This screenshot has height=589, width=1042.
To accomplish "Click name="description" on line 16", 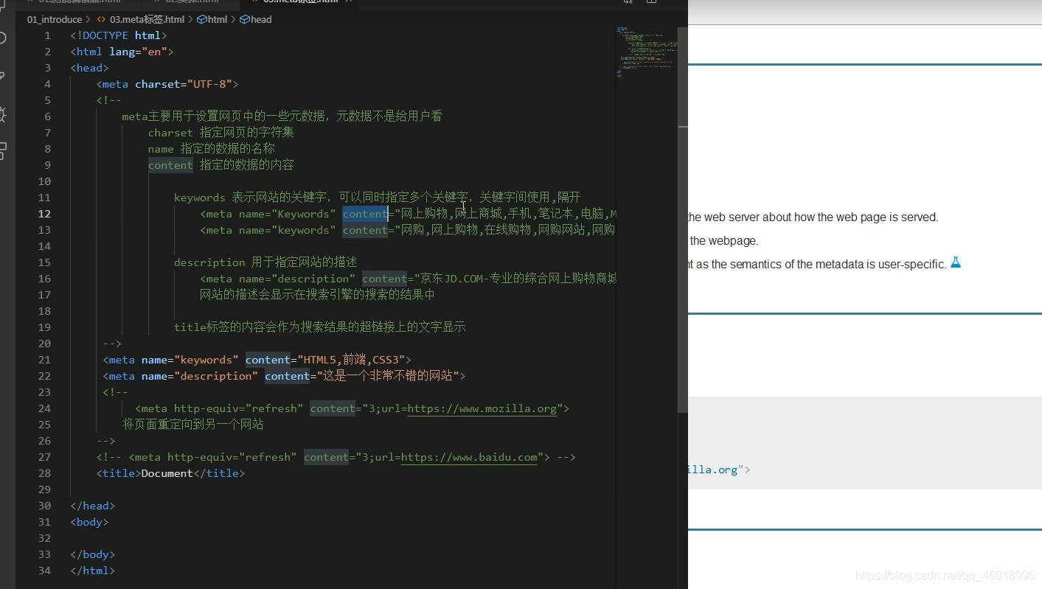I will coord(297,279).
